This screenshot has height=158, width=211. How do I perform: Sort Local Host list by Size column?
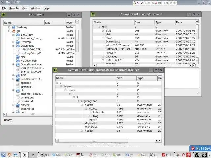click(55, 23)
